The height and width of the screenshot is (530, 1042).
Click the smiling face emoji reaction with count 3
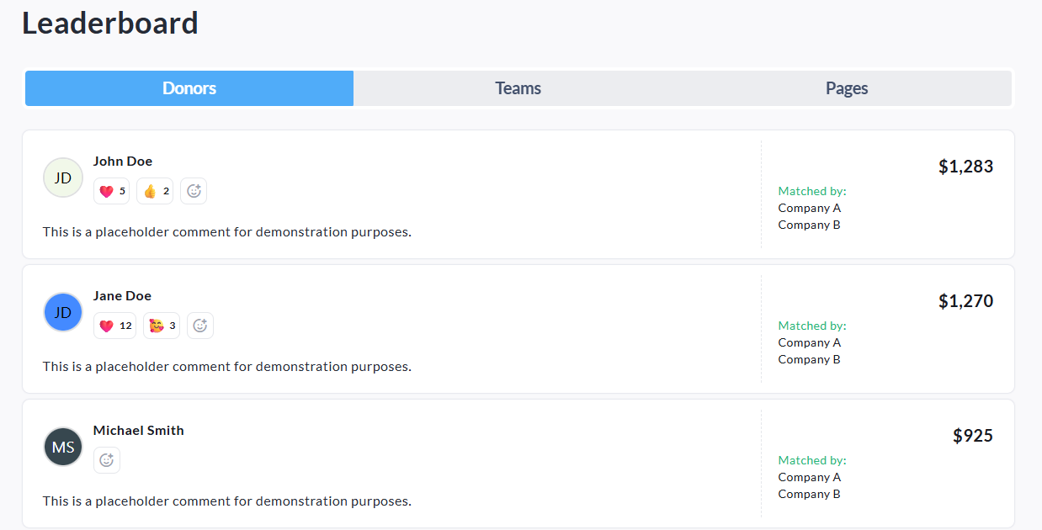click(x=162, y=326)
